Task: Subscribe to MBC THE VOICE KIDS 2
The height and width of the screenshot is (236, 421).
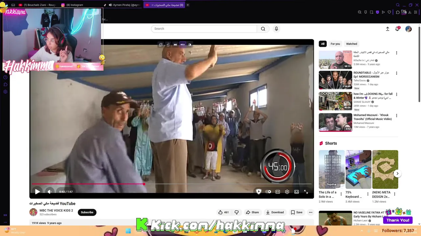Action: (87, 212)
